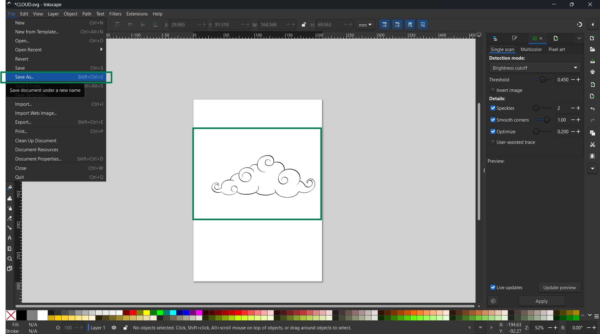Image resolution: width=600 pixels, height=334 pixels.
Task: Select the Eraser tool in toolbox
Action: [x=10, y=218]
